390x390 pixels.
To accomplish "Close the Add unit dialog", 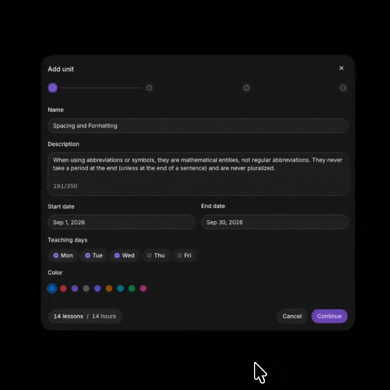I will [341, 68].
